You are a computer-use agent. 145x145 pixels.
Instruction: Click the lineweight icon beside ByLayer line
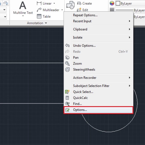(112, 10)
